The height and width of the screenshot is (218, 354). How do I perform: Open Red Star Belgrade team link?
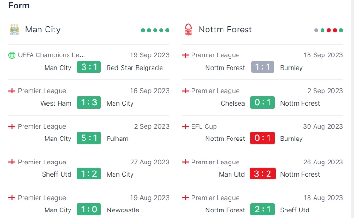(135, 68)
